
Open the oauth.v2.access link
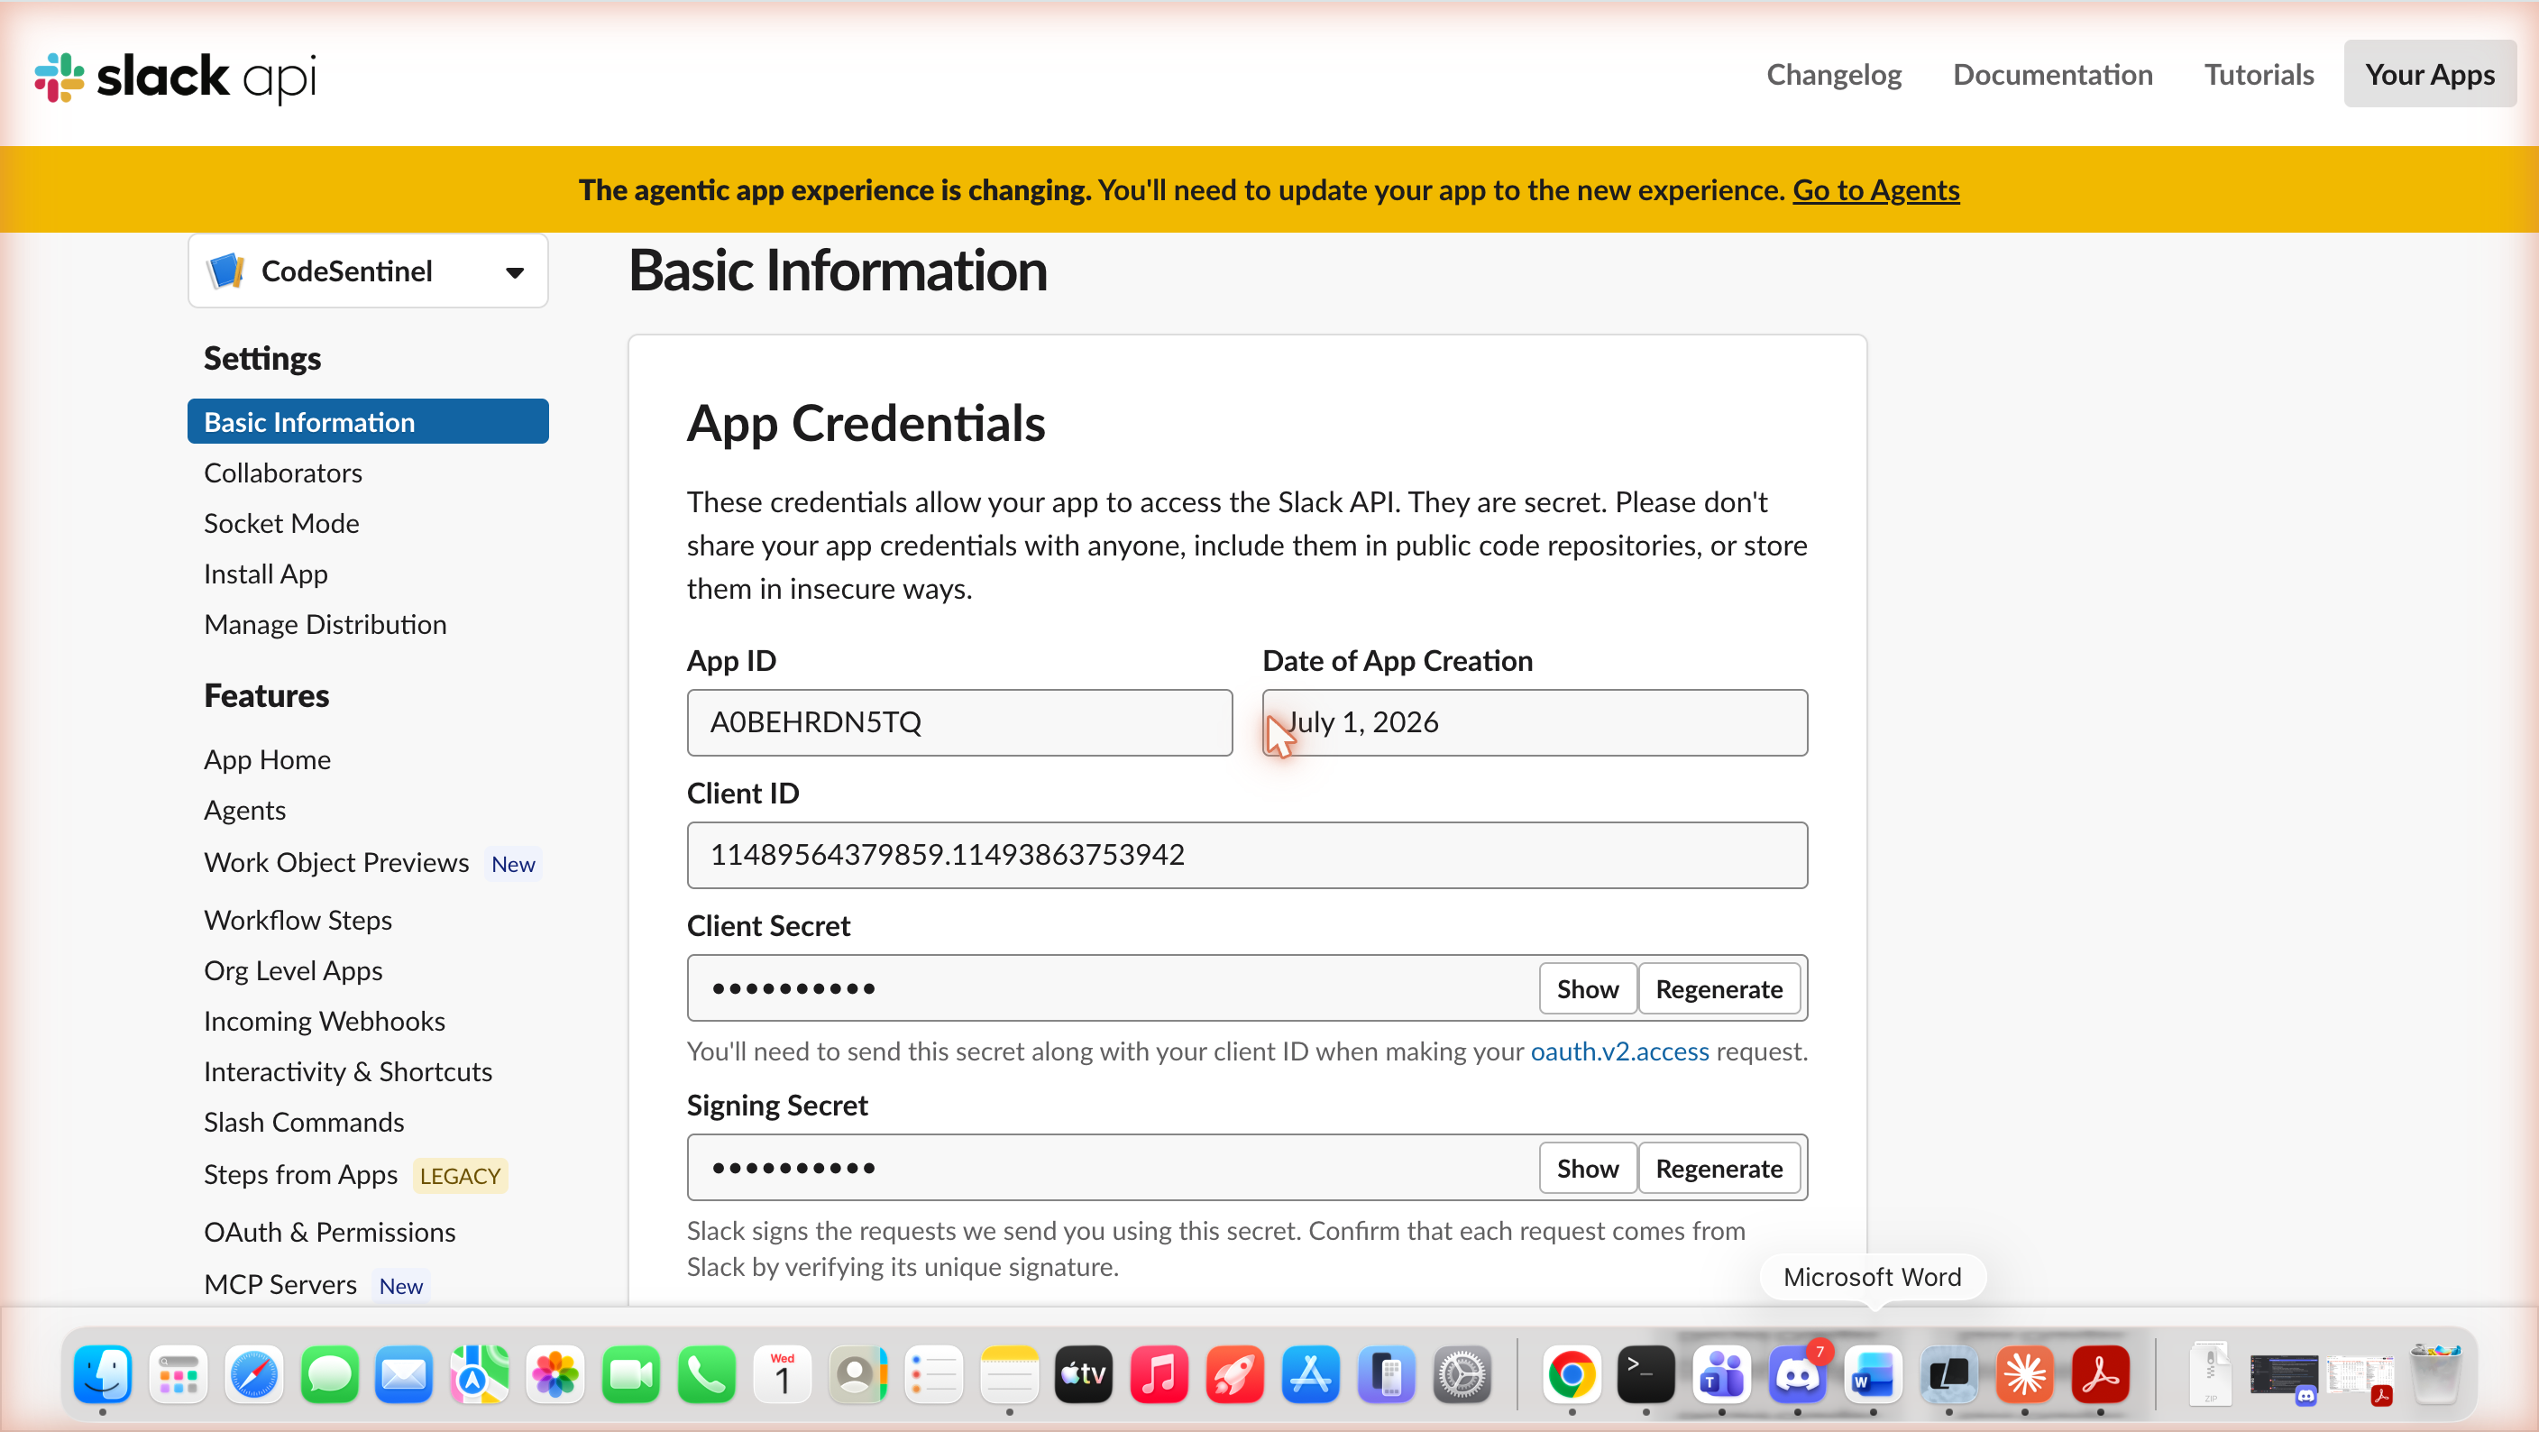[x=1618, y=1051]
